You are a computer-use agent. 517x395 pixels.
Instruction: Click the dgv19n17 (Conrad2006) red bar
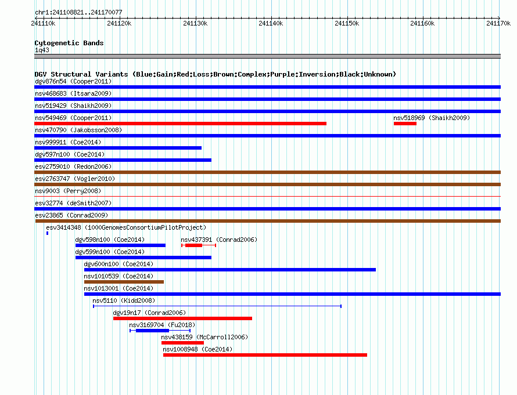pos(182,318)
